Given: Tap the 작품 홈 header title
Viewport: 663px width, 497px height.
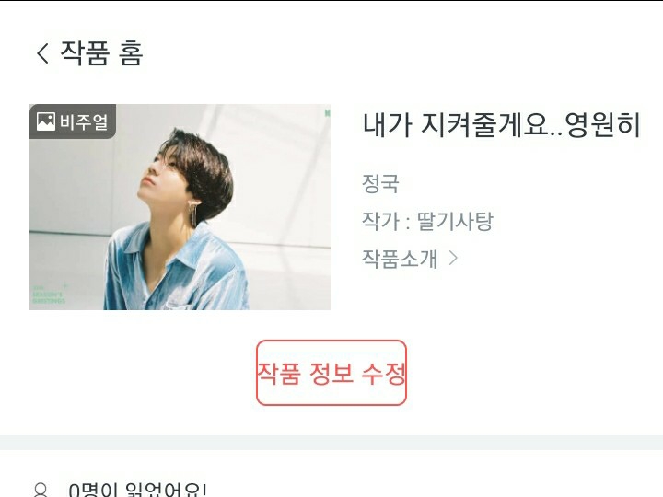Looking at the screenshot, I should pyautogui.click(x=101, y=53).
